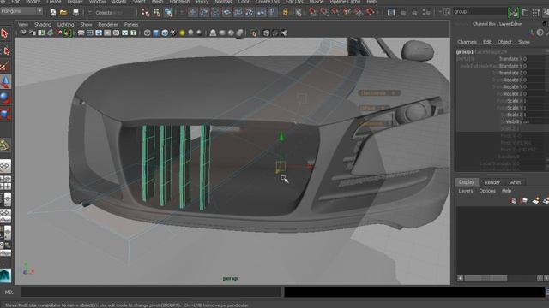
Task: Click the select by component type icon
Action: click(x=168, y=13)
